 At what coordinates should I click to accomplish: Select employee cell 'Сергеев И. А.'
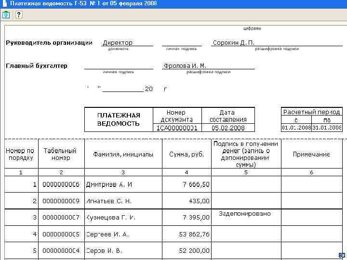123,234
